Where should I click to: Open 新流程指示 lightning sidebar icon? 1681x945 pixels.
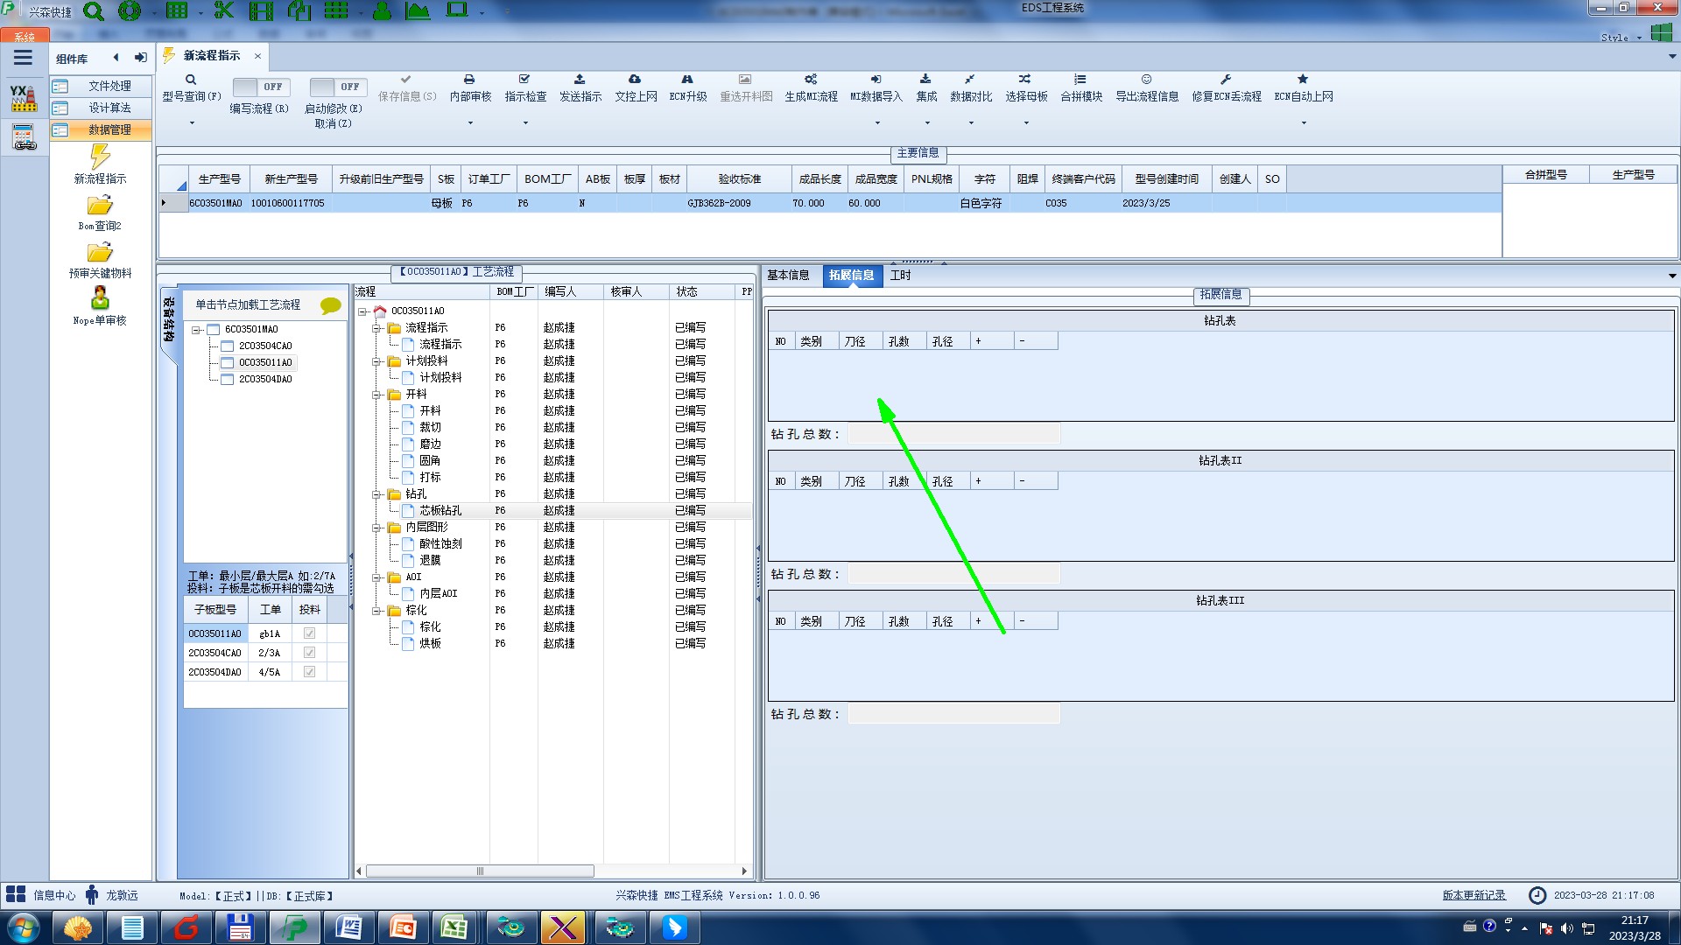click(x=100, y=157)
